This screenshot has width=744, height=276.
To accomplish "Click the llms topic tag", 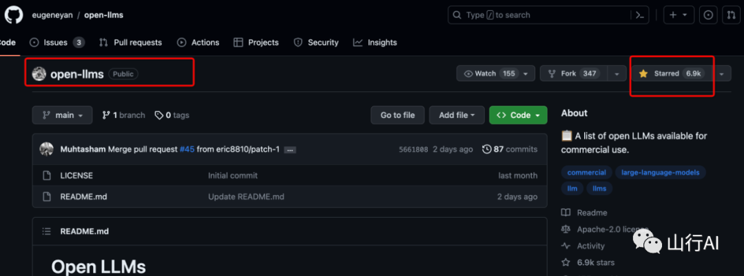I will [x=600, y=188].
